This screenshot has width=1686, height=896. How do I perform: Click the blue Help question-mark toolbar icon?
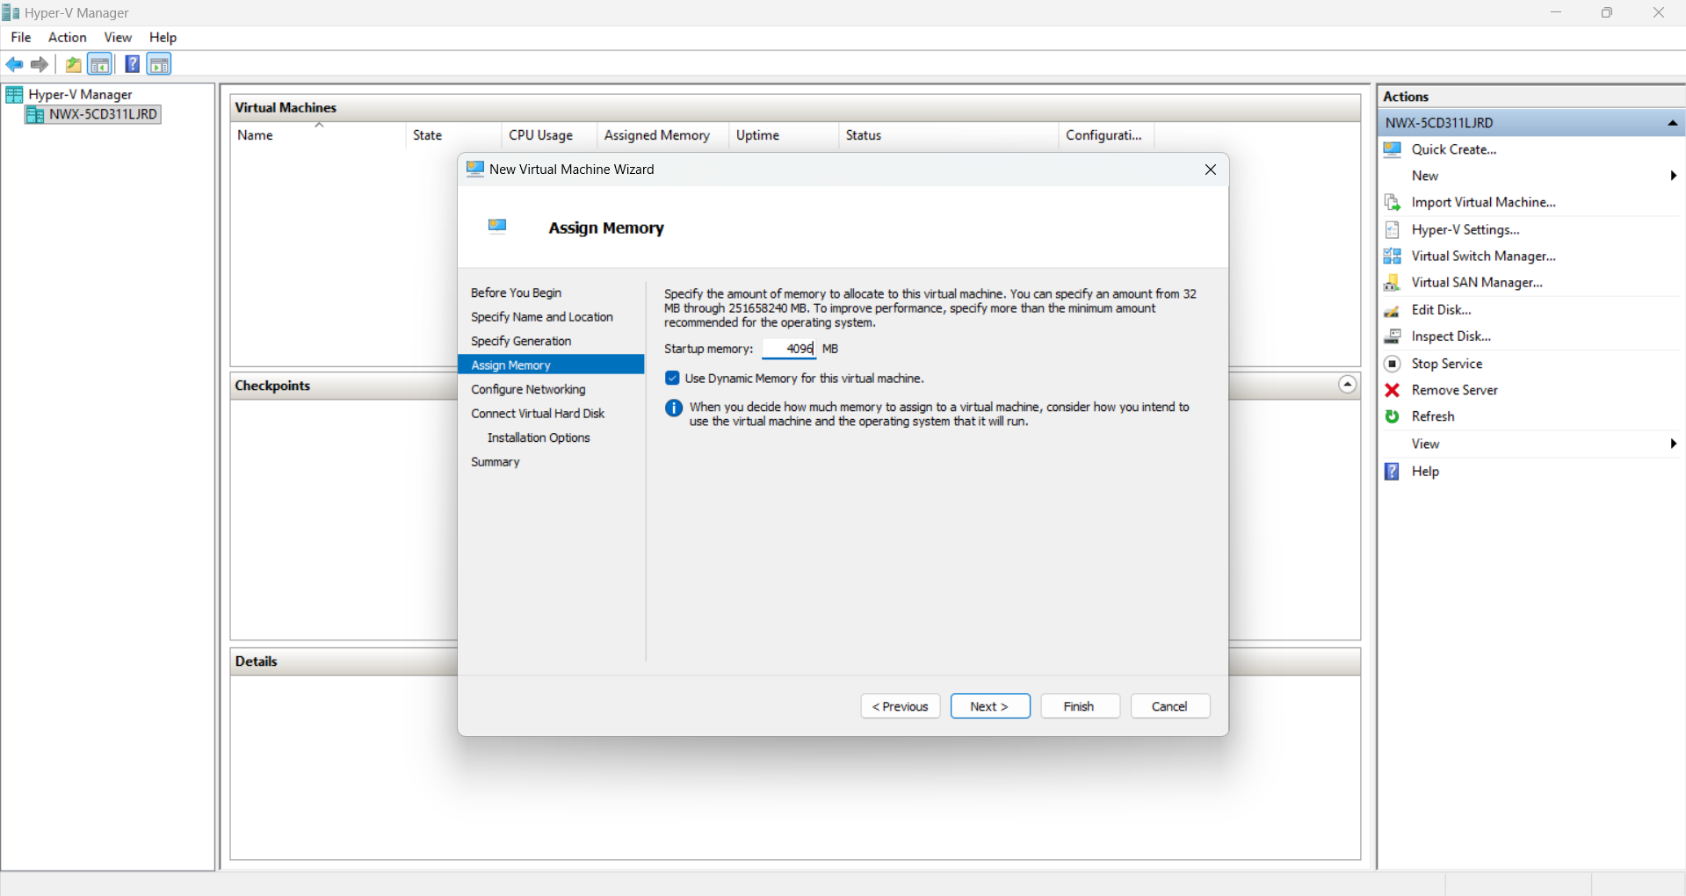[132, 64]
